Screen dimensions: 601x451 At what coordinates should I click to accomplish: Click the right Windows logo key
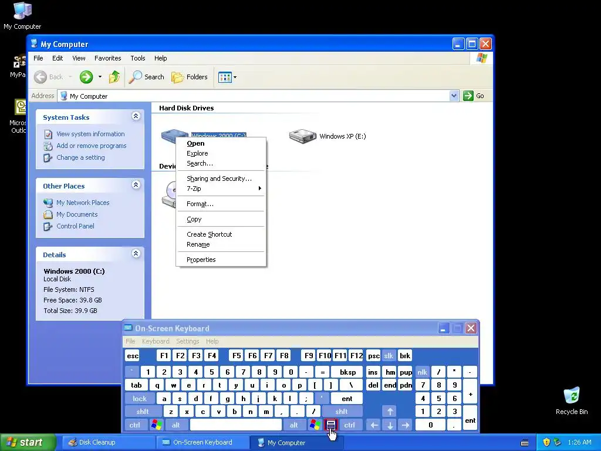coord(315,425)
